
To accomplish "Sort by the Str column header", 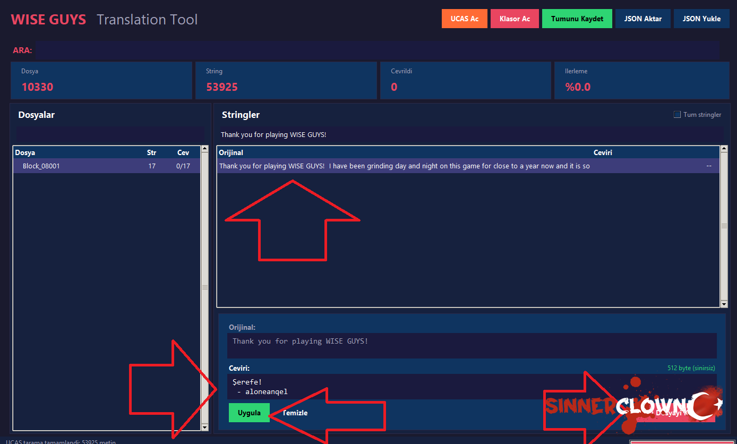I will [151, 152].
